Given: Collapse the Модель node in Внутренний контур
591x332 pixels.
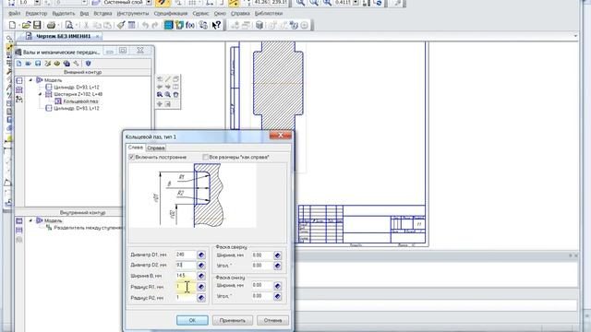Looking at the screenshot, I should point(30,220).
